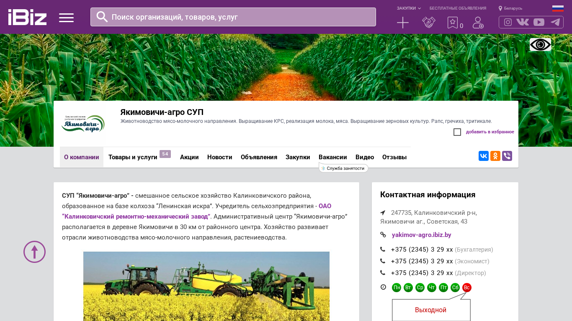Click the clock working hours icon

(x=383, y=287)
